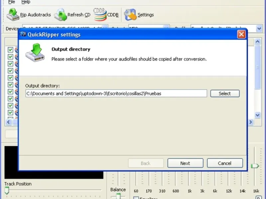Viewport: 266px width, 199px height.
Task: Click track list scroll down arrow
Action: click(257, 115)
